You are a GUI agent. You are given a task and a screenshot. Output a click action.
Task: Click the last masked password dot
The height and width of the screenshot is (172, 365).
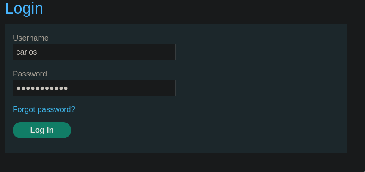coord(66,88)
